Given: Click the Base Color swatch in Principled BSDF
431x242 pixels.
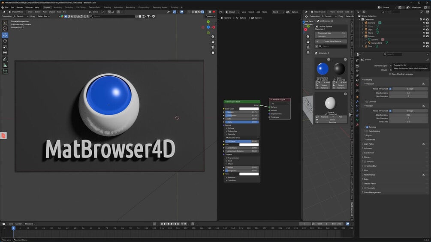Looking at the screenshot, I should pyautogui.click(x=249, y=109).
